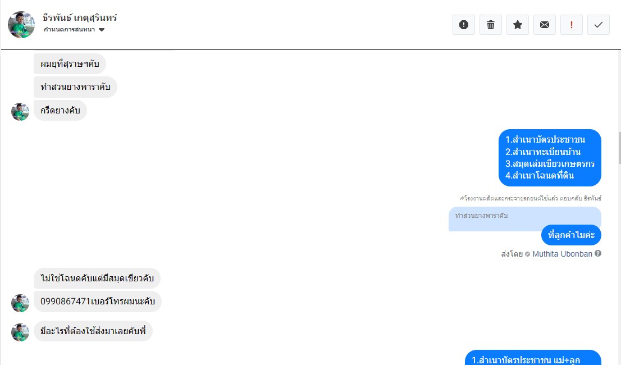Image resolution: width=621 pixels, height=365 pixels.
Task: Click the conversation scrollbar thumb
Action: [619, 148]
